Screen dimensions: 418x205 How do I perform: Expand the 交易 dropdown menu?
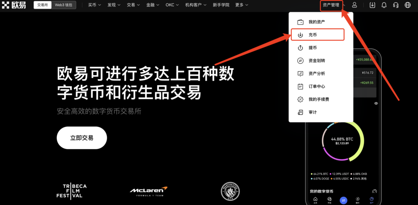(x=133, y=5)
